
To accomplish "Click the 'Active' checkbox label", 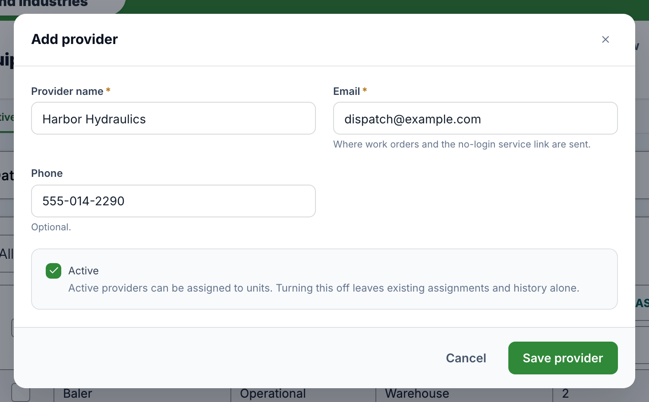I will click(x=84, y=271).
